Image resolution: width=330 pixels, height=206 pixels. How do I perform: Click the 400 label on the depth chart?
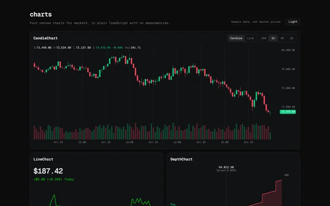pyautogui.click(x=287, y=175)
